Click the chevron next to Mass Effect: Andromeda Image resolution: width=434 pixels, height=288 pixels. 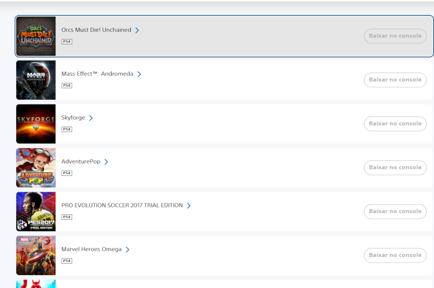(139, 74)
